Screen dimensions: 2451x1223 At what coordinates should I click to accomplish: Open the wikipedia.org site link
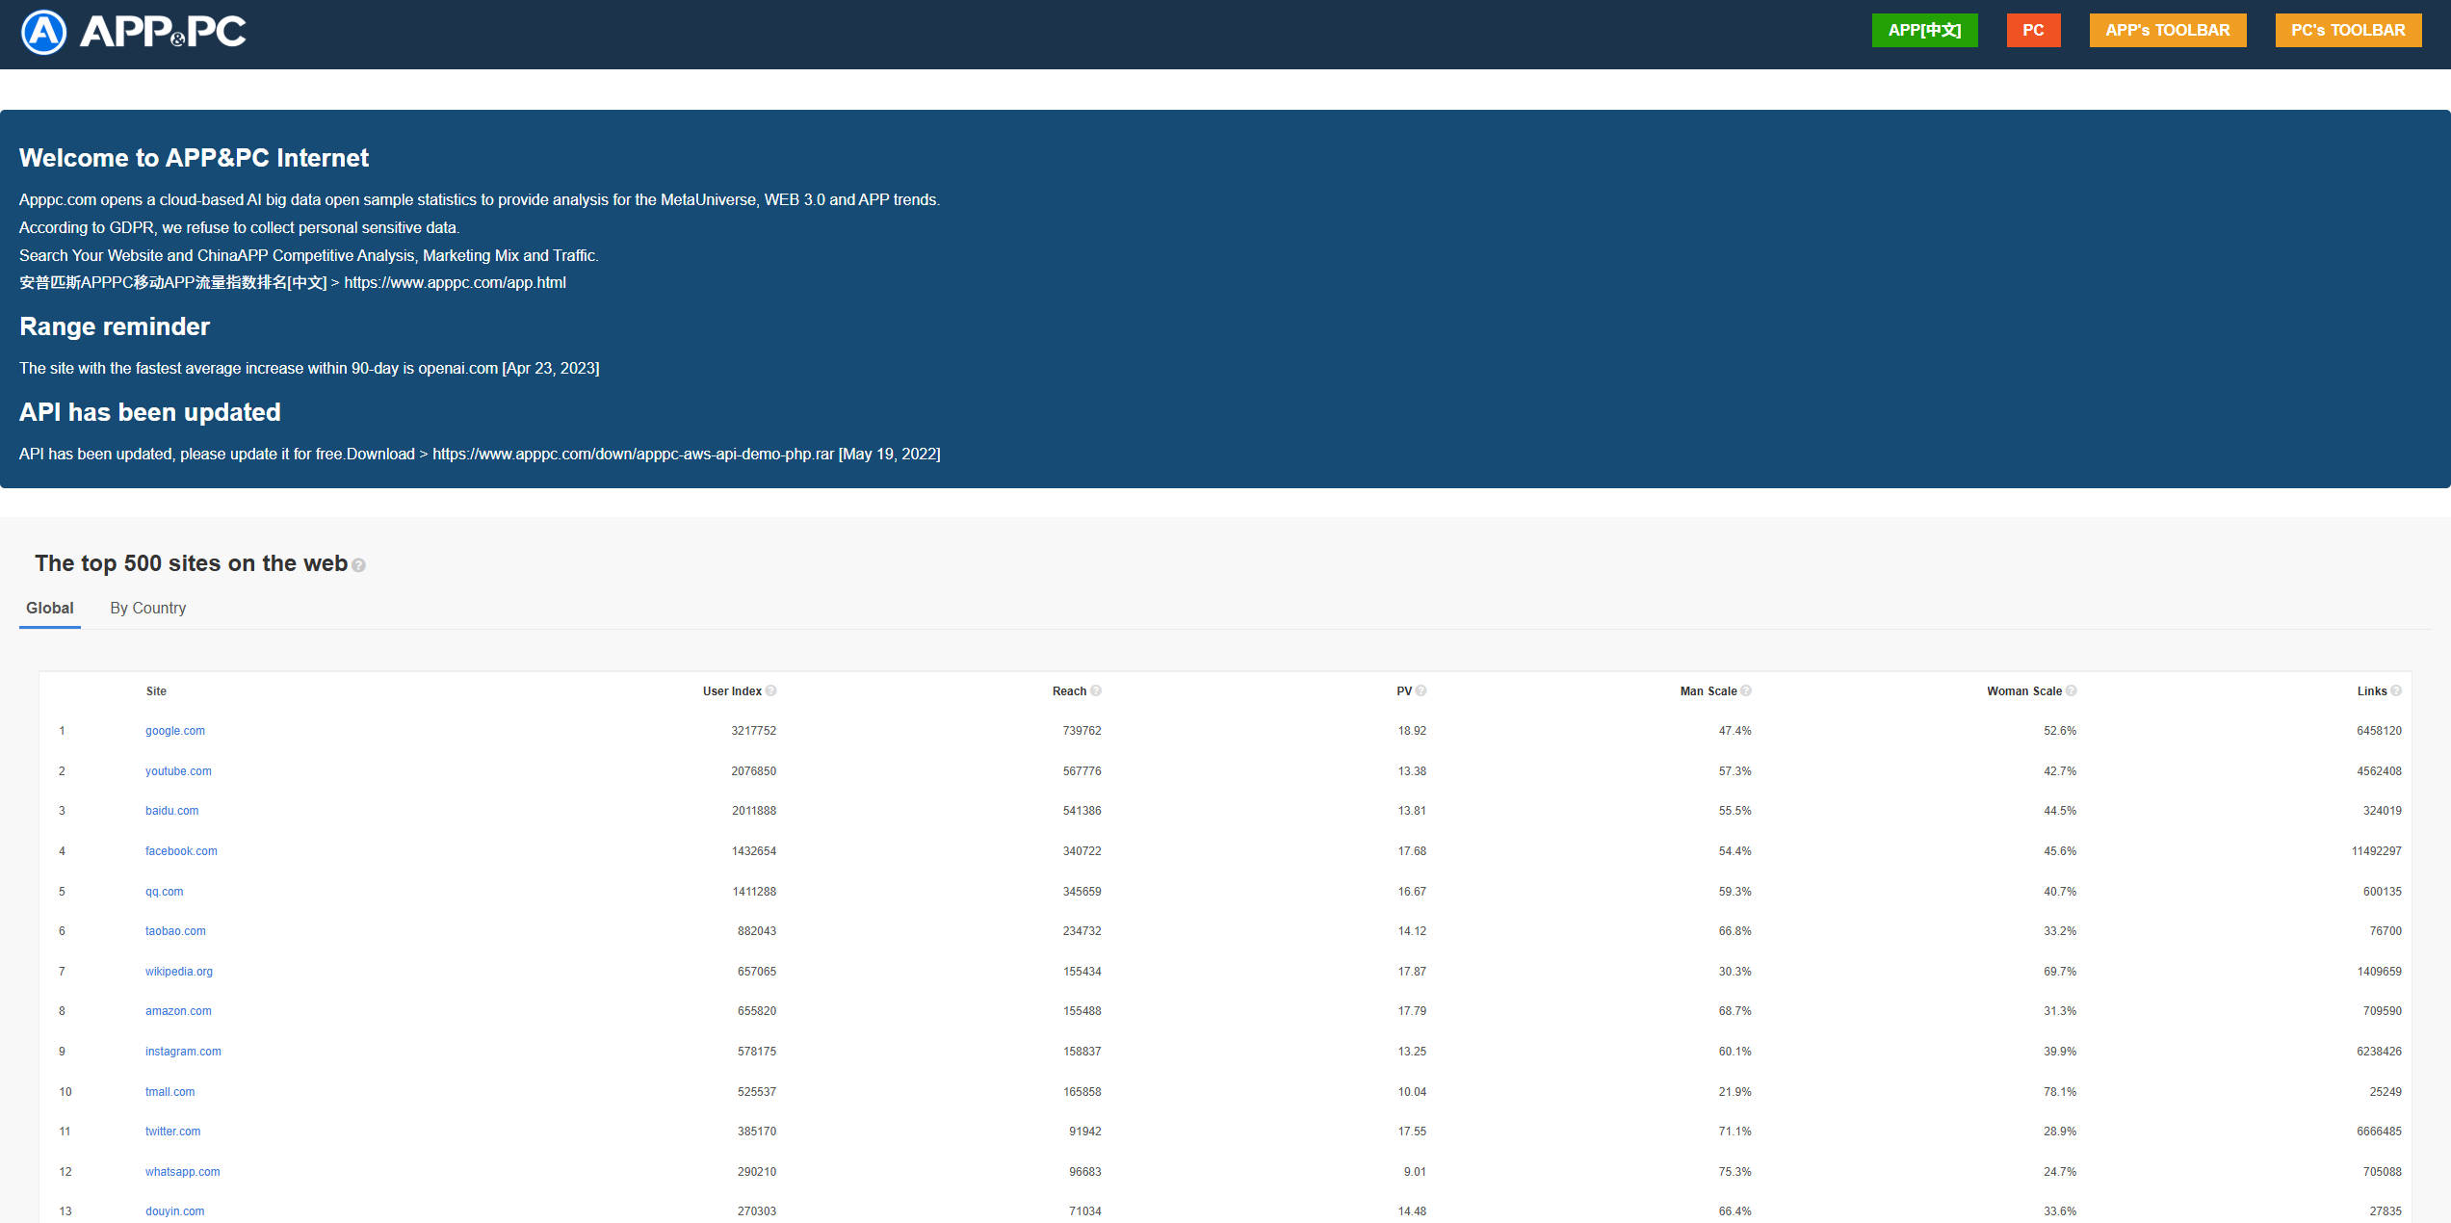click(x=179, y=972)
